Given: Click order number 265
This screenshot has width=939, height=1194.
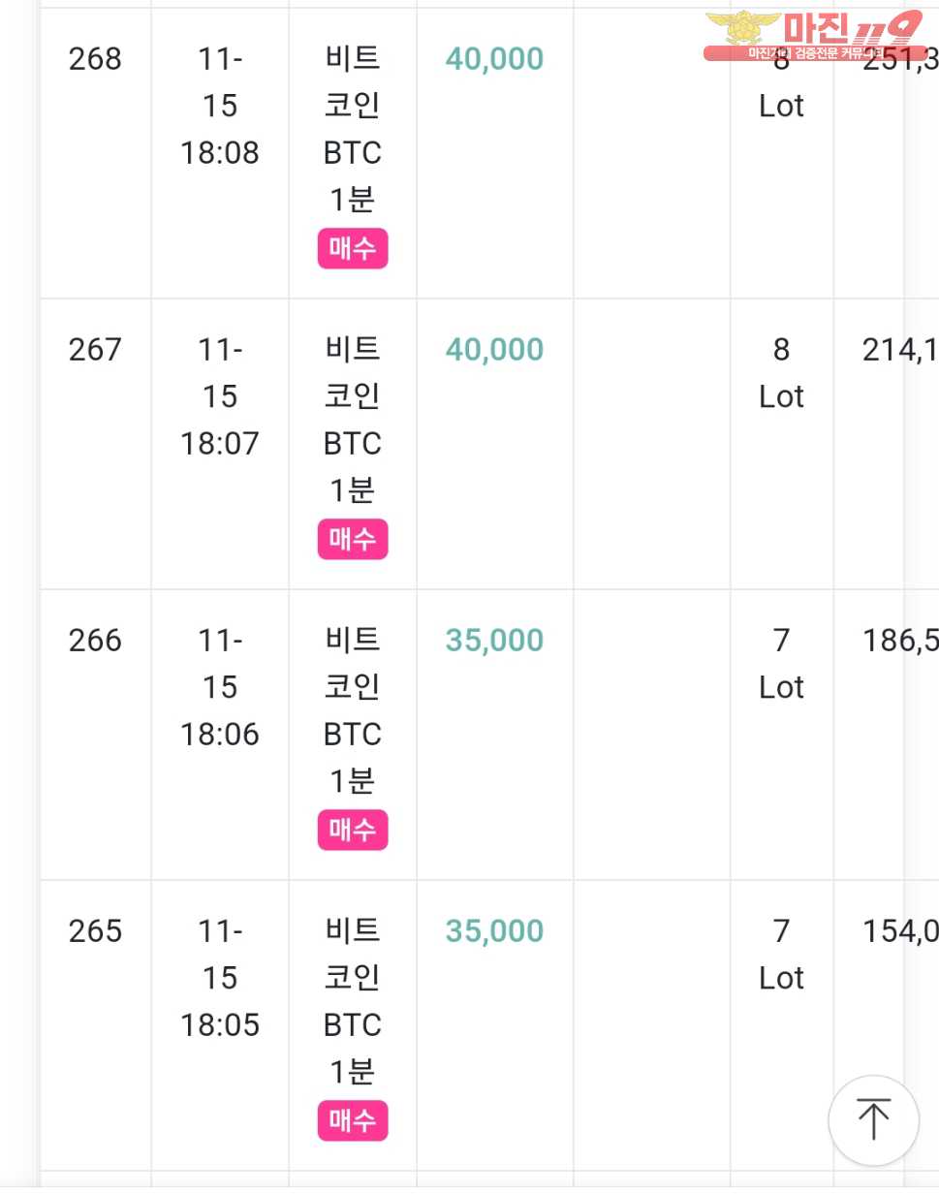Looking at the screenshot, I should pos(95,931).
